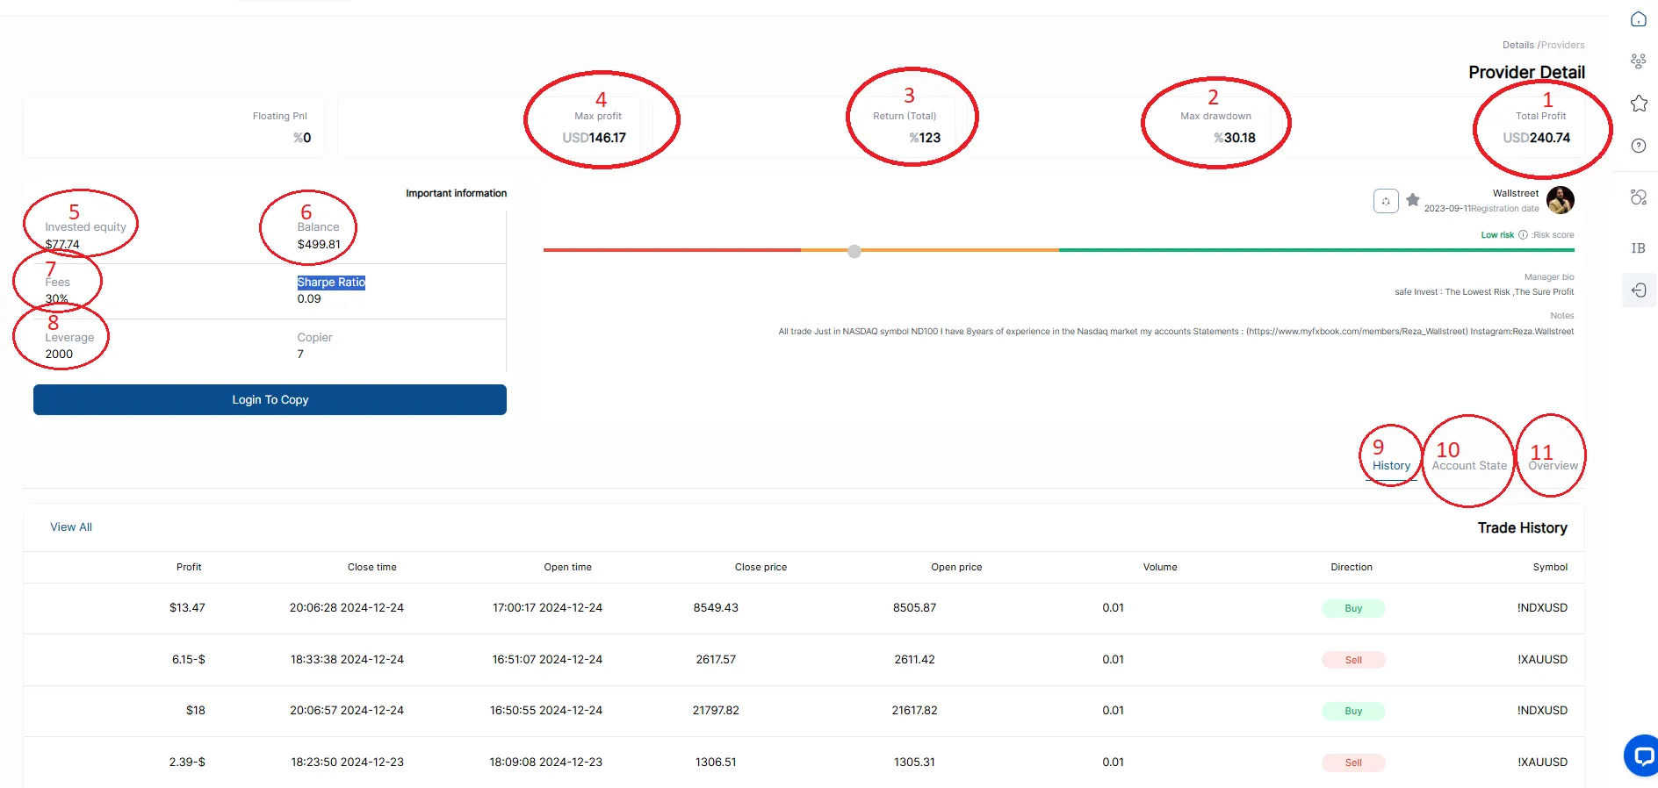Click the Providers breadcrumb link
This screenshot has height=788, width=1658.
(x=1563, y=45)
